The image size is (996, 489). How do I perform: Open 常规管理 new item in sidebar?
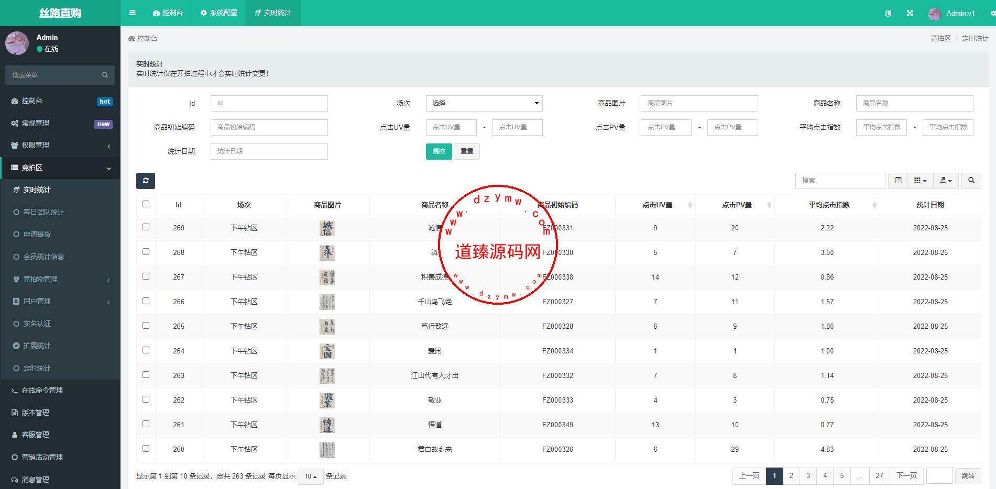pyautogui.click(x=60, y=124)
